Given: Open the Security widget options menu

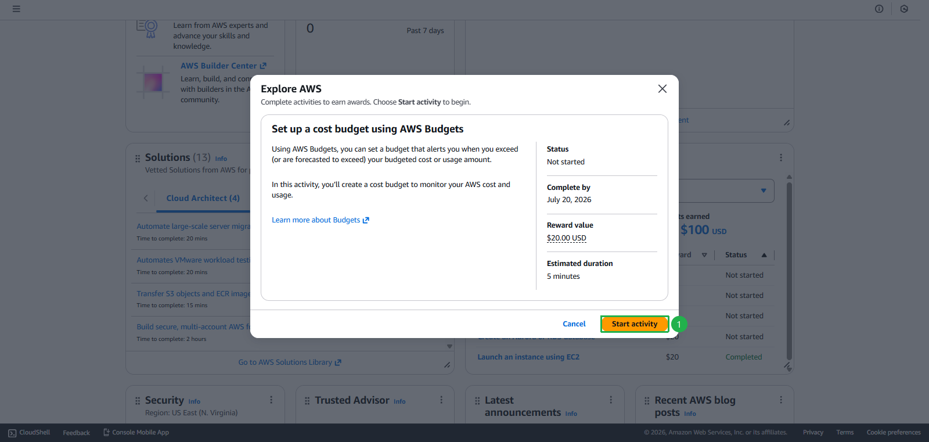Looking at the screenshot, I should pos(271,400).
